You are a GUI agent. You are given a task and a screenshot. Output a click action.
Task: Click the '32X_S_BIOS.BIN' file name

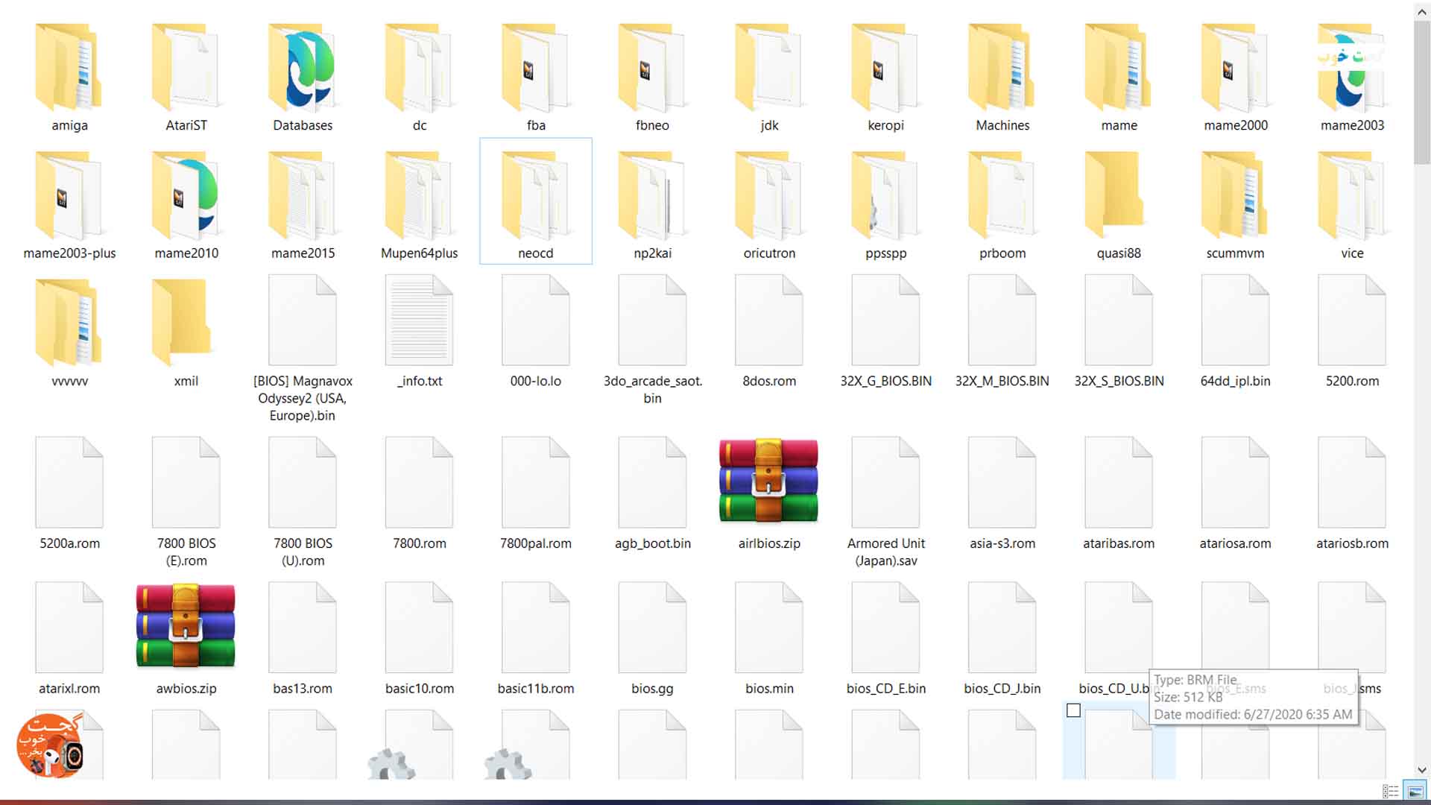pyautogui.click(x=1119, y=381)
